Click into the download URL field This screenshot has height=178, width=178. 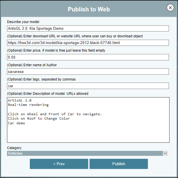pos(88,43)
